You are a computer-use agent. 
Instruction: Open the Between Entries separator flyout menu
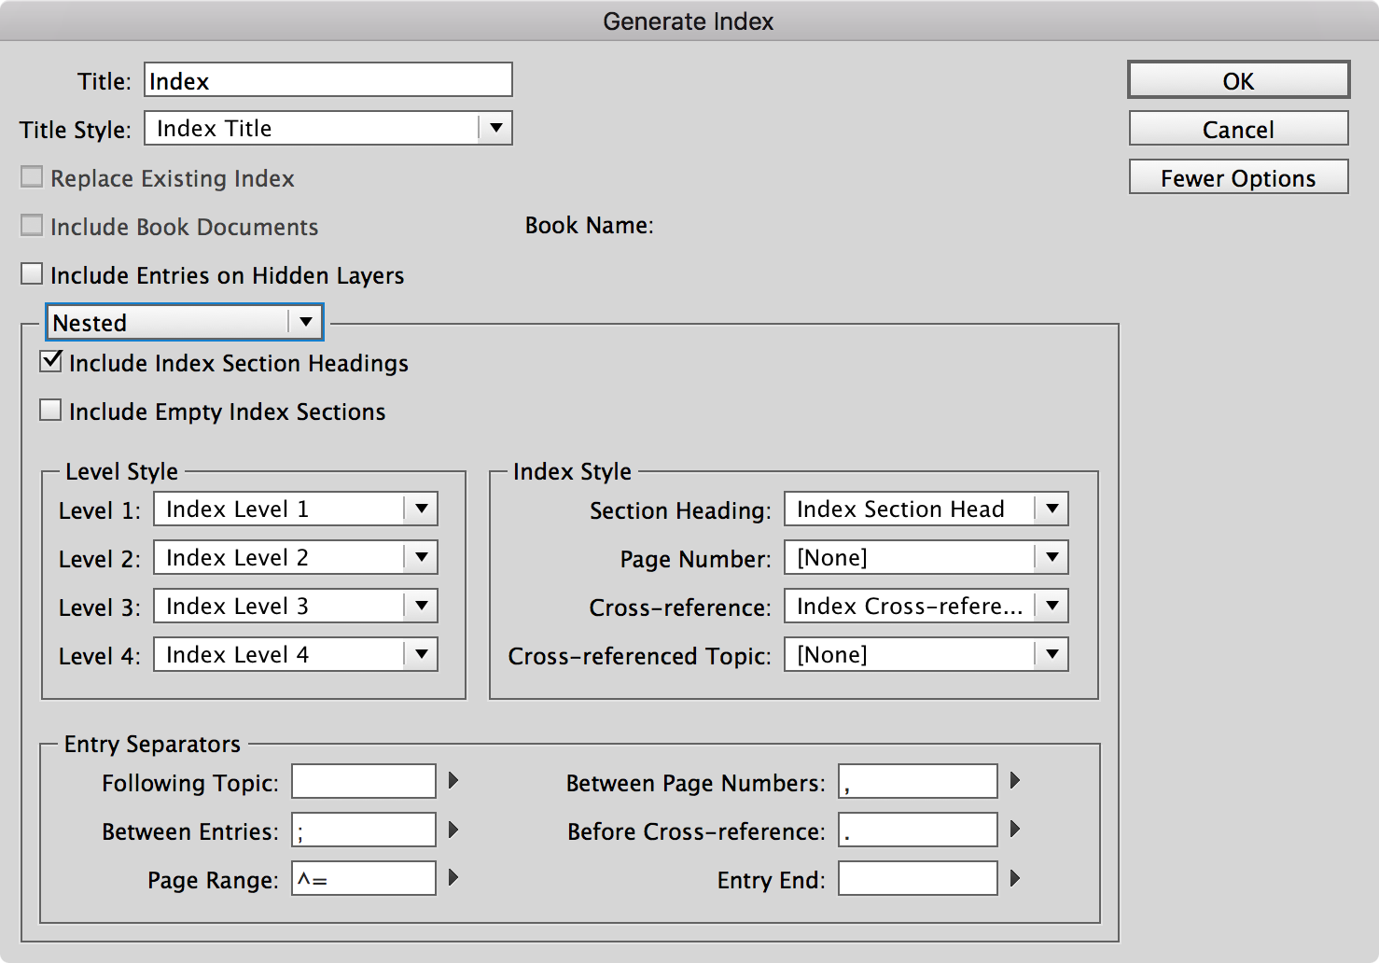point(453,830)
